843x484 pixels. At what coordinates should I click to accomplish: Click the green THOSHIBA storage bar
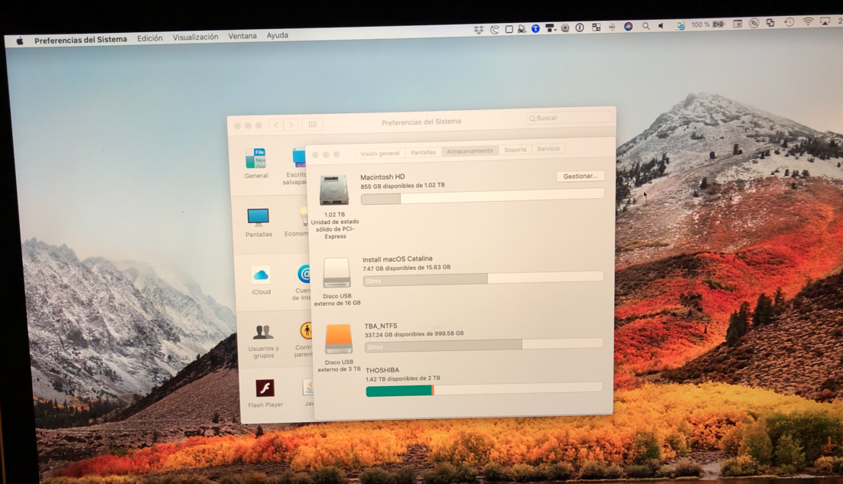click(484, 389)
